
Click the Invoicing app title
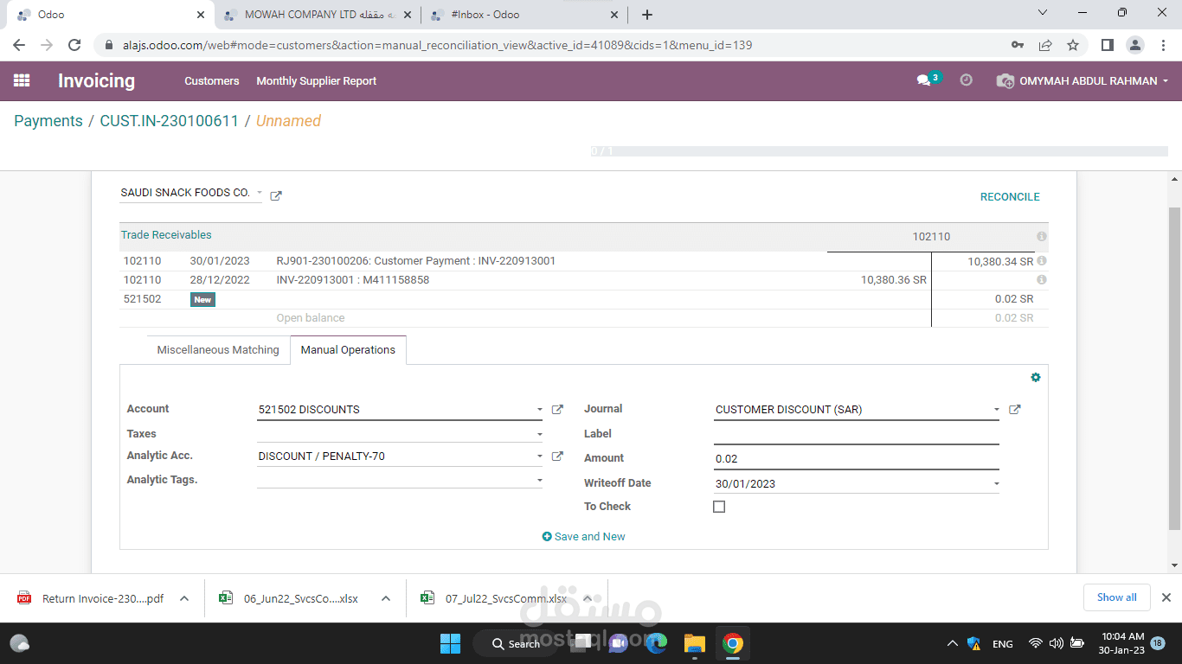pyautogui.click(x=96, y=80)
